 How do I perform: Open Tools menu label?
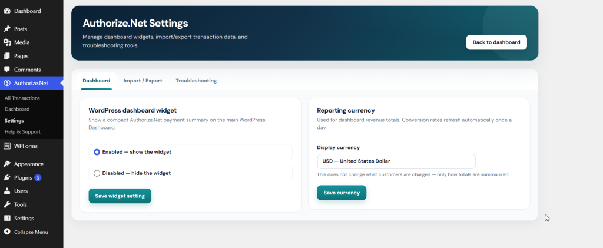pyautogui.click(x=21, y=204)
